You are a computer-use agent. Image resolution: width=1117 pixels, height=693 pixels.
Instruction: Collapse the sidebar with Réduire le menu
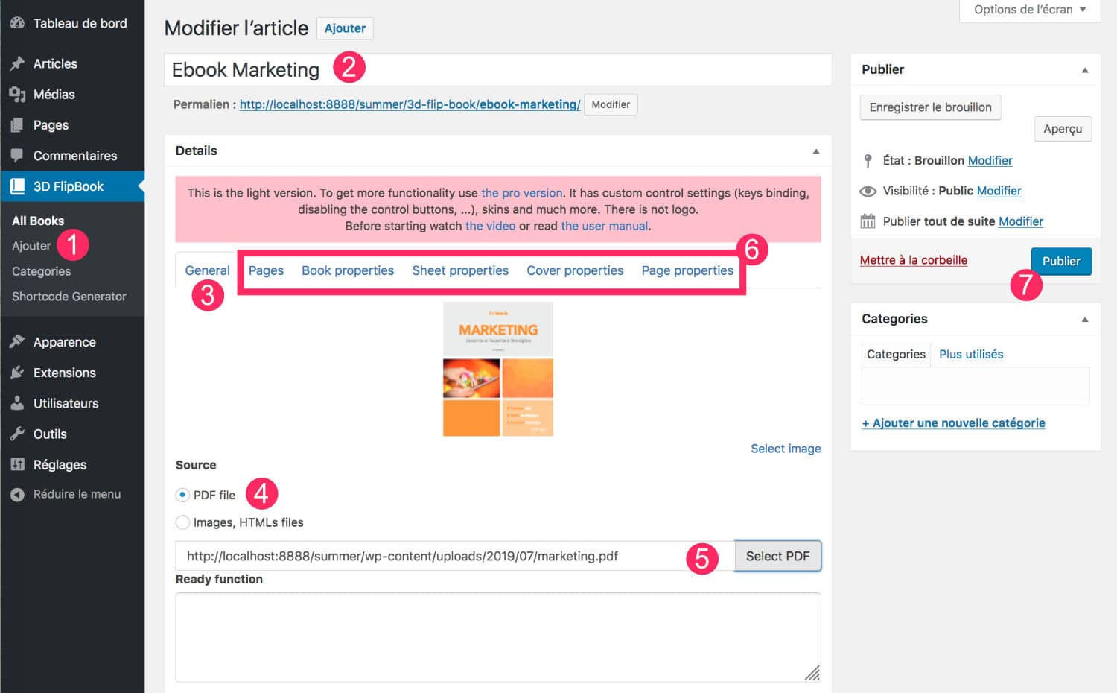66,494
